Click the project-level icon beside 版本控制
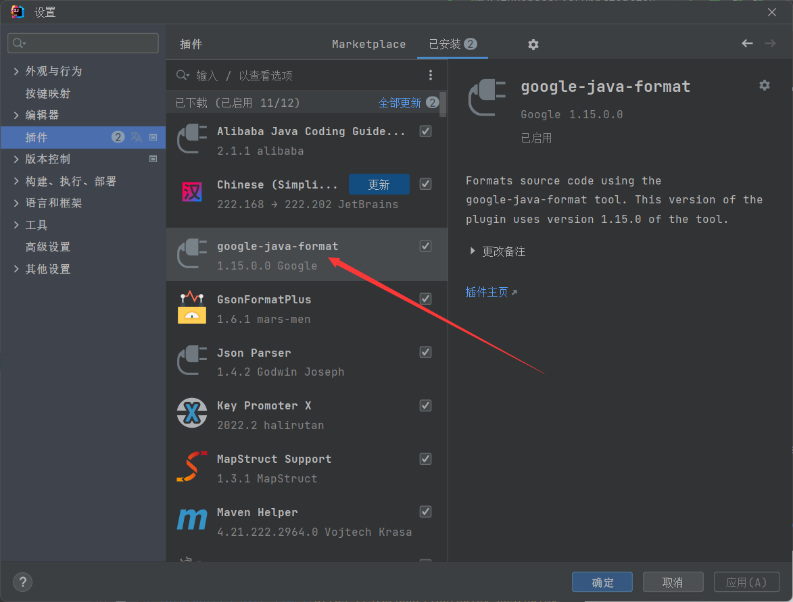The width and height of the screenshot is (793, 602). click(x=153, y=159)
